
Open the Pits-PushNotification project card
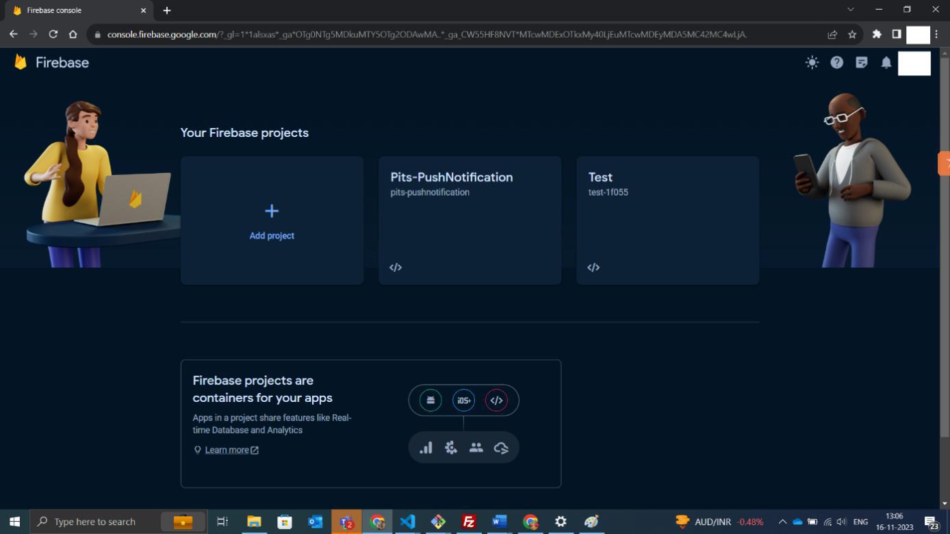pos(470,220)
